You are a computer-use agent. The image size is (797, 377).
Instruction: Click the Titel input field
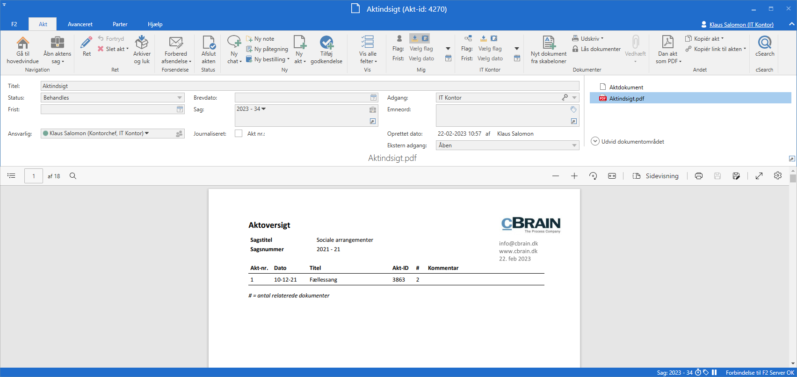pyautogui.click(x=310, y=86)
